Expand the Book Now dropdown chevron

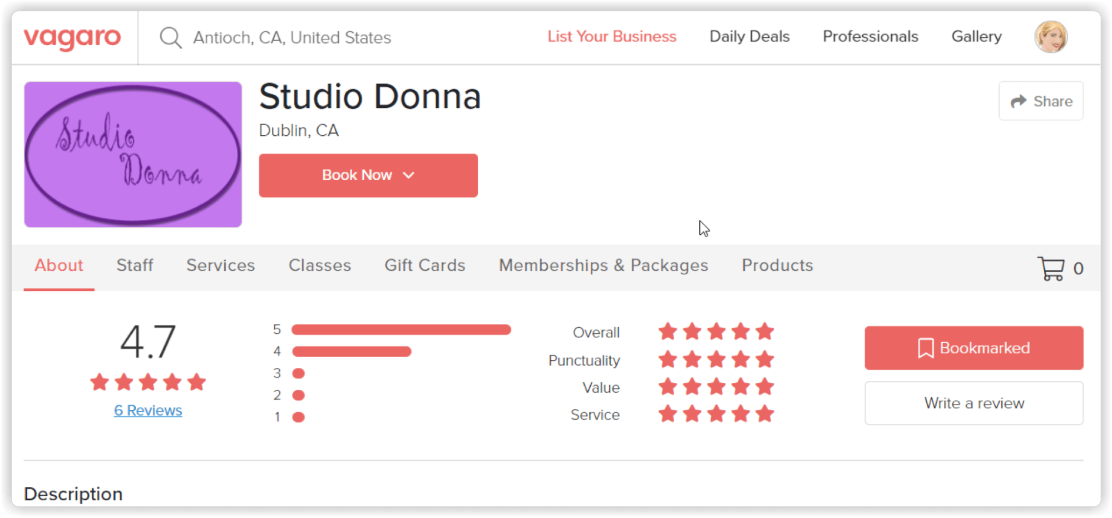[x=409, y=175]
